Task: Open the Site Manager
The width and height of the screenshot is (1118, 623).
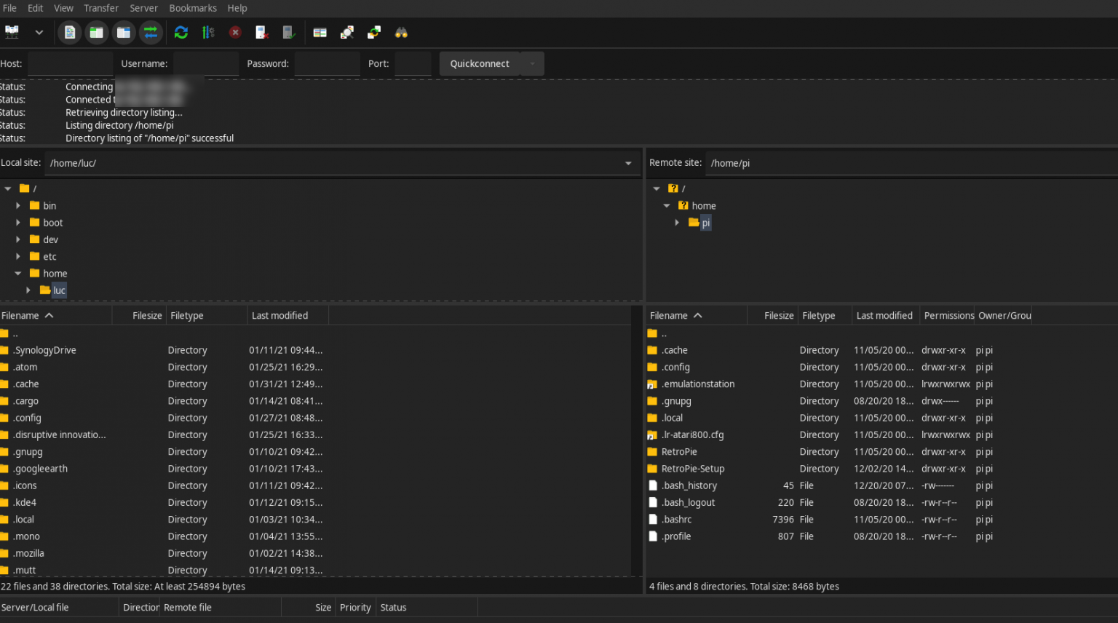Action: (x=12, y=32)
